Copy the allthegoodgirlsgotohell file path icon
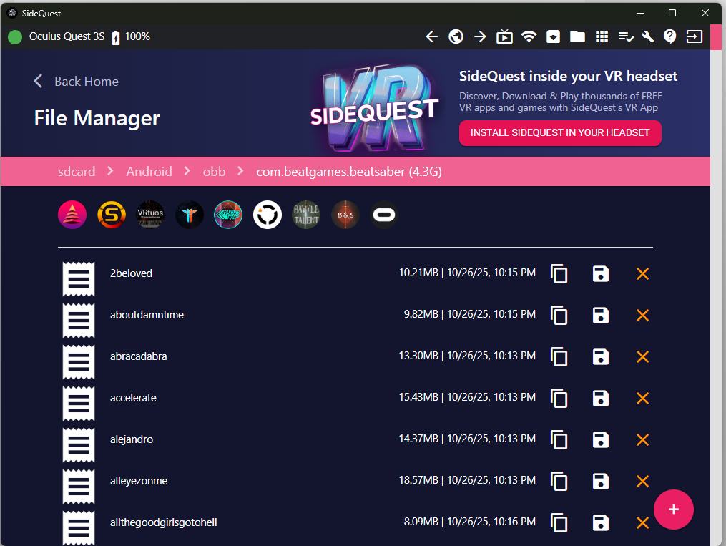 coord(559,523)
